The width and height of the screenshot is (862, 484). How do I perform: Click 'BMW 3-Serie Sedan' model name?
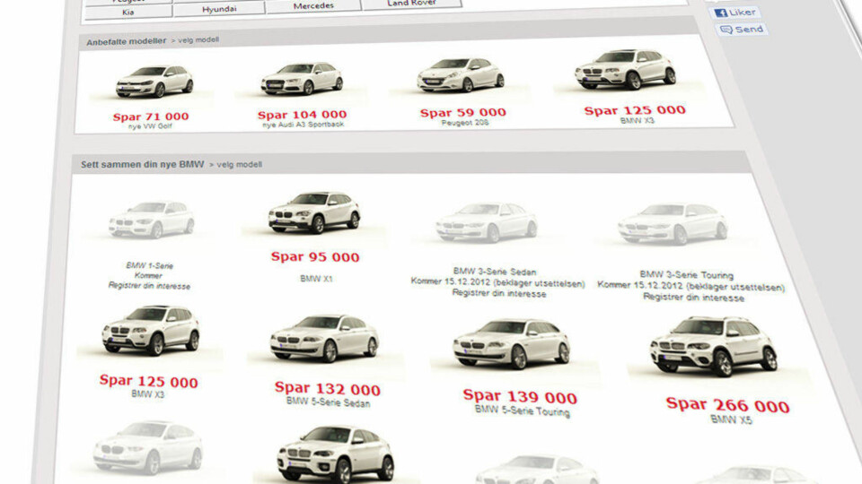495,272
